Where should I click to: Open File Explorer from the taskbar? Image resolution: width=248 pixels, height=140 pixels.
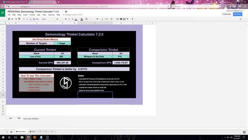pyautogui.click(x=22, y=137)
